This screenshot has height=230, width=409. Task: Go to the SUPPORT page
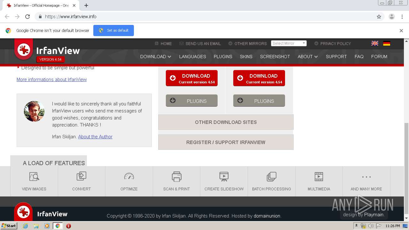click(336, 57)
